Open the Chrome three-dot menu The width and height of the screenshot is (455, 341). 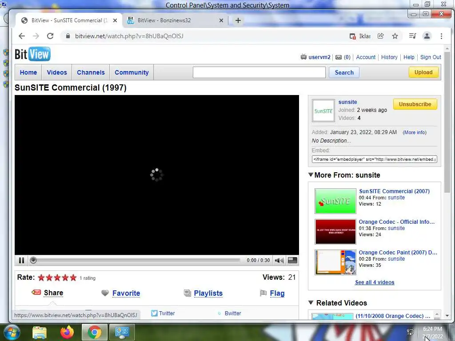click(441, 36)
